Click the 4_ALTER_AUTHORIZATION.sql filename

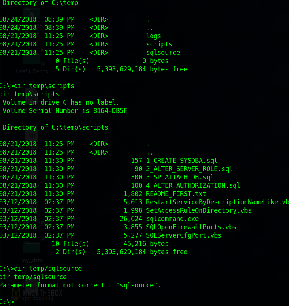tap(193, 185)
